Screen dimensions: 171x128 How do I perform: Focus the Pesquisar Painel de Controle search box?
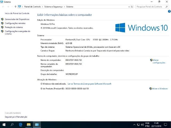pos(152,7)
